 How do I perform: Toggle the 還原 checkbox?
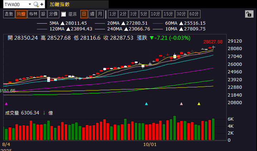[64, 14]
